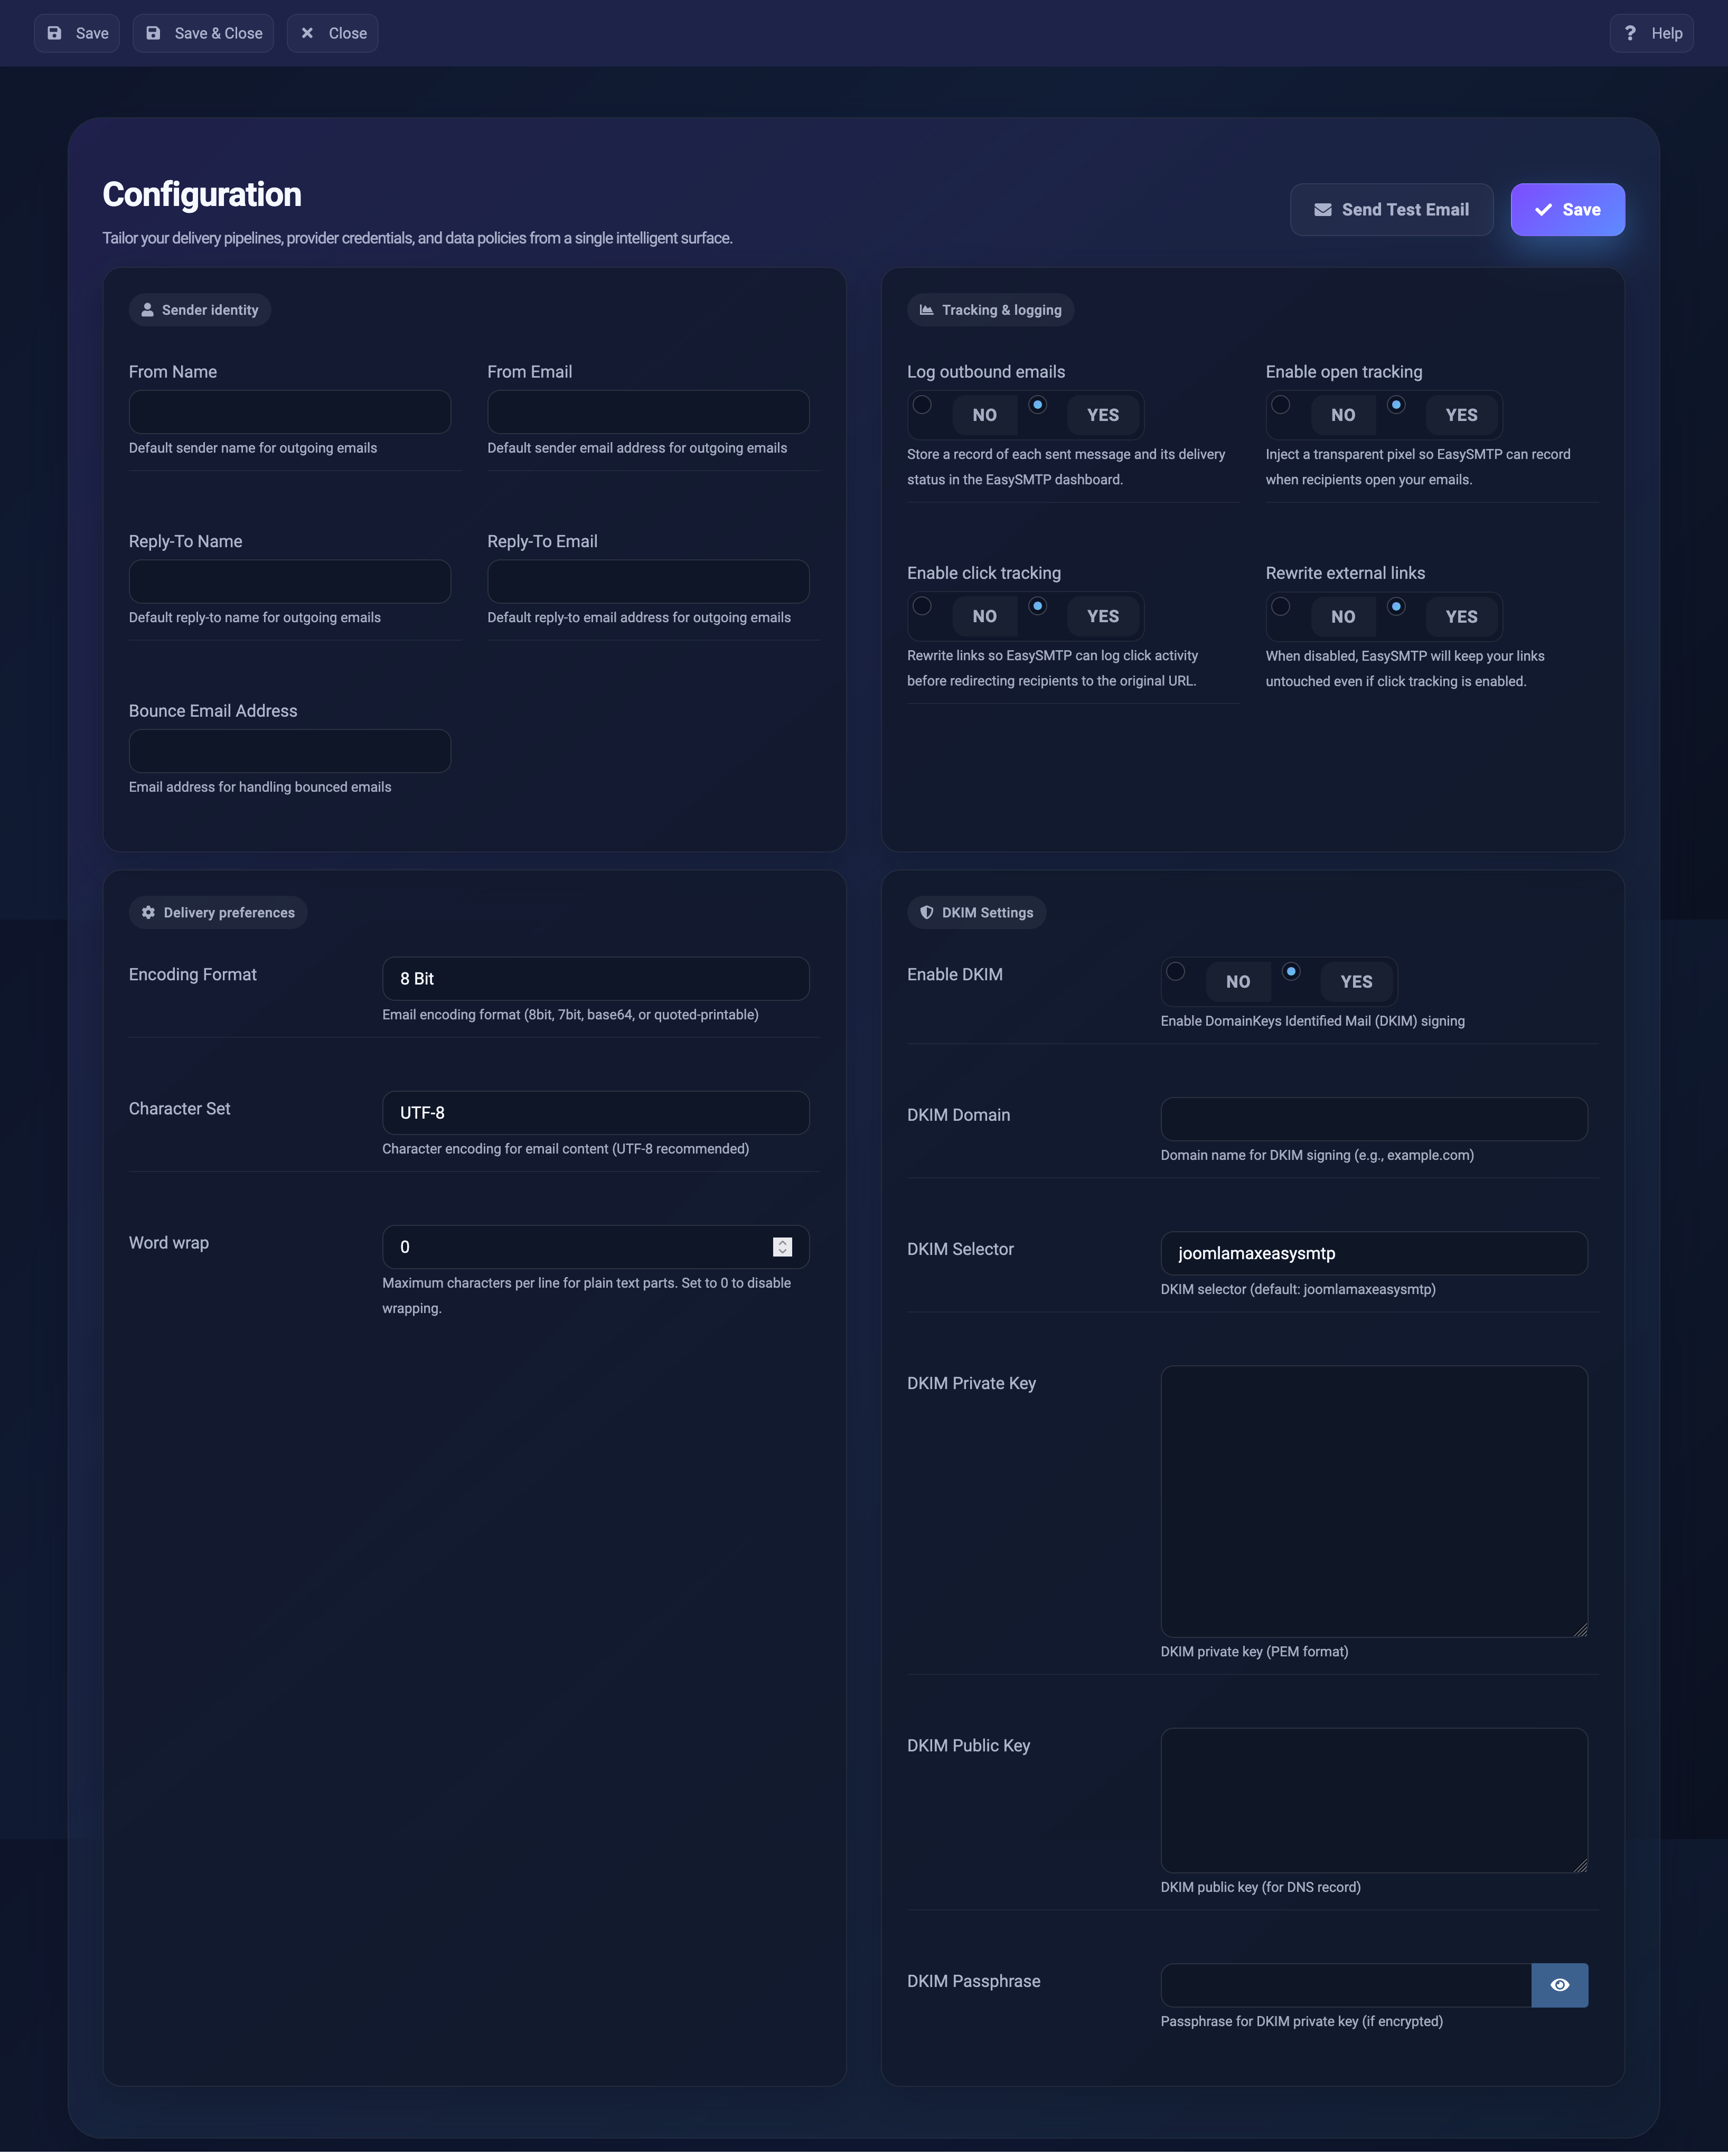Disable Rewrite external links with NO
Screen dimensions: 1728x2156
coord(1342,617)
